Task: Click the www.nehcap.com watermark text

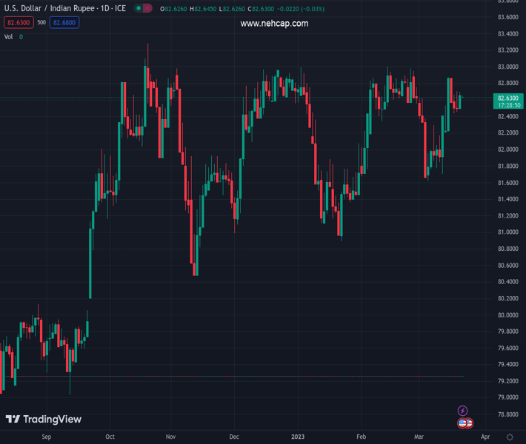Action: tap(274, 24)
